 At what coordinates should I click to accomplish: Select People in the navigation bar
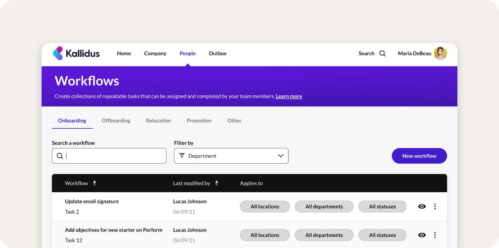tap(188, 53)
